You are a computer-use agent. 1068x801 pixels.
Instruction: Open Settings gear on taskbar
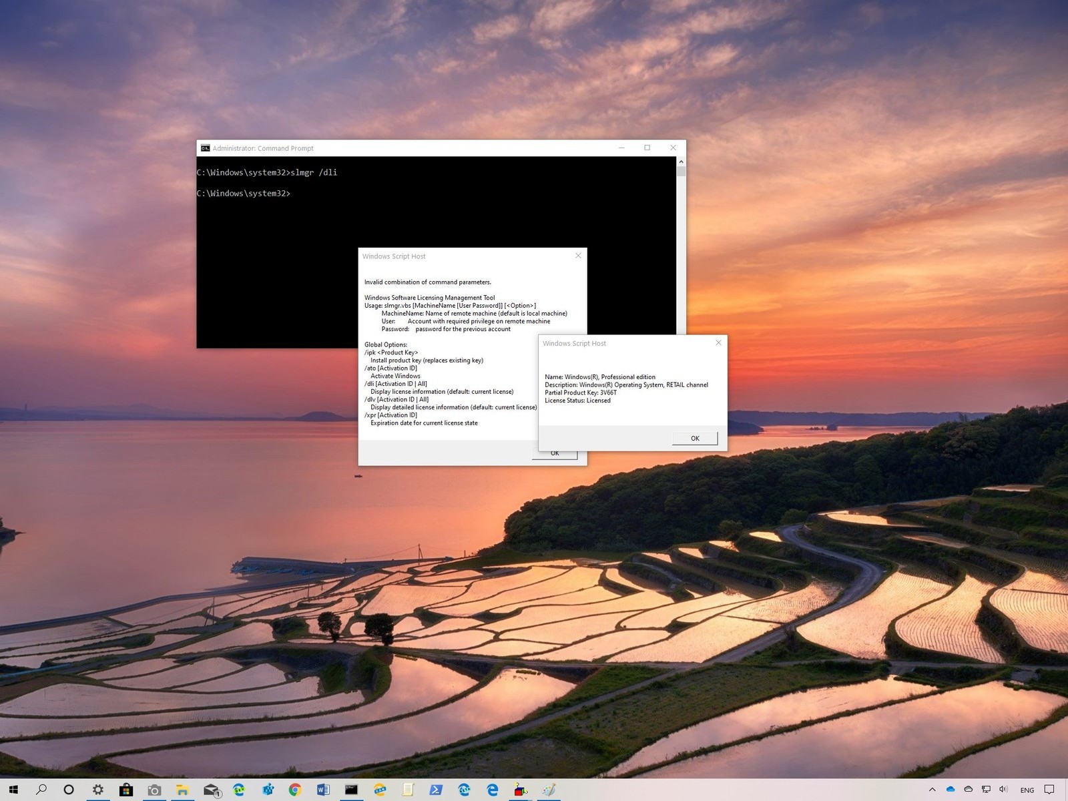click(98, 790)
